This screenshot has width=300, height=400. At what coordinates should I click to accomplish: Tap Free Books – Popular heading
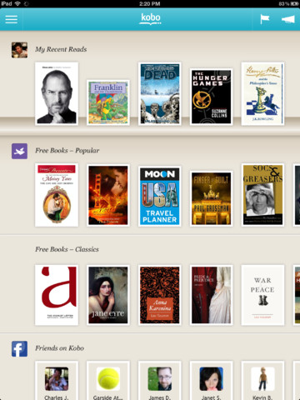tap(67, 151)
